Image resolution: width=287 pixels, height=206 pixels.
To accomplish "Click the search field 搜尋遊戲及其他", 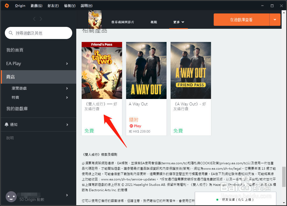I will 39,33.
